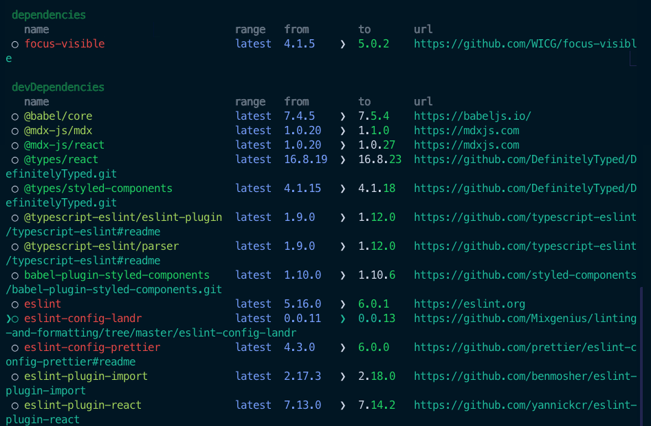This screenshot has height=426, width=651.
Task: Click the dependencies section heading
Action: click(49, 15)
